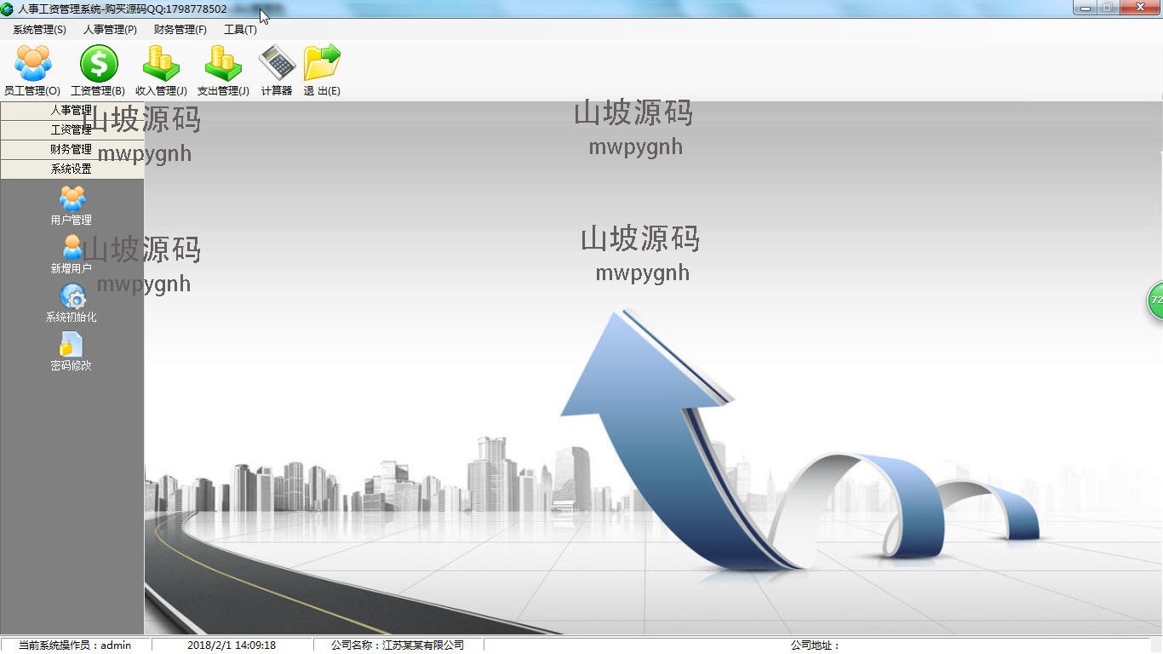The width and height of the screenshot is (1163, 654).
Task: Open System Initialization (系统初始化) icon
Action: (72, 295)
